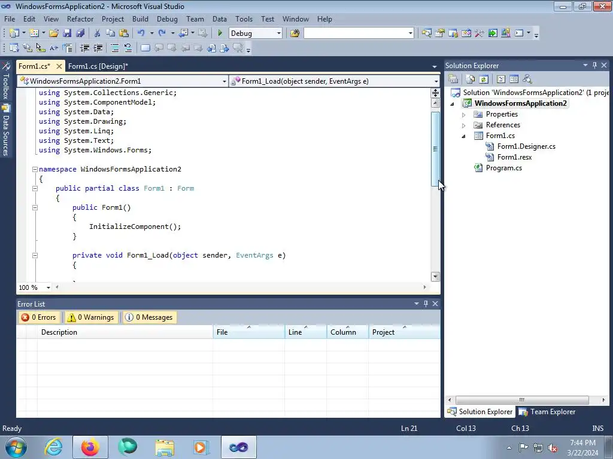Expand the References node
Image resolution: width=613 pixels, height=459 pixels.
[464, 126]
